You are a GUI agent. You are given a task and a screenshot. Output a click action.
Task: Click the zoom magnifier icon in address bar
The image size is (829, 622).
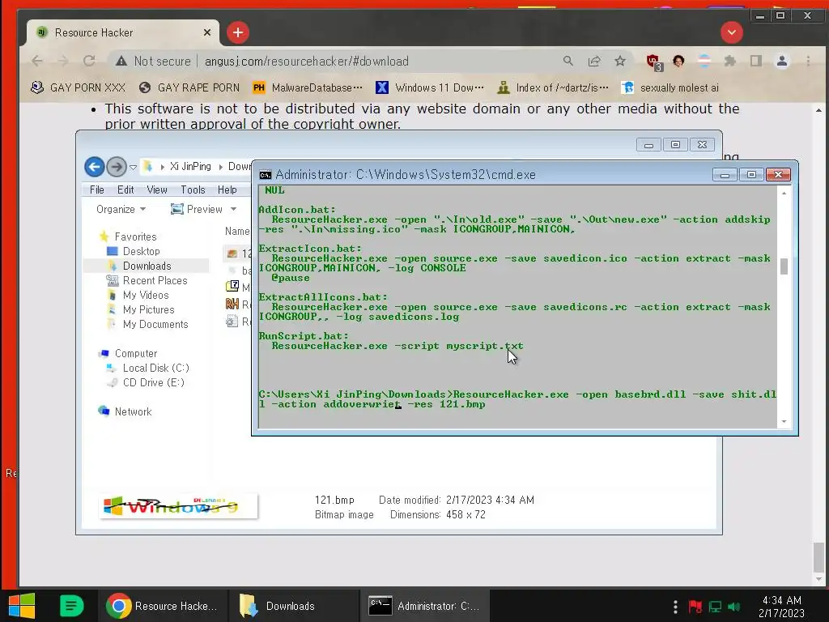[568, 62]
